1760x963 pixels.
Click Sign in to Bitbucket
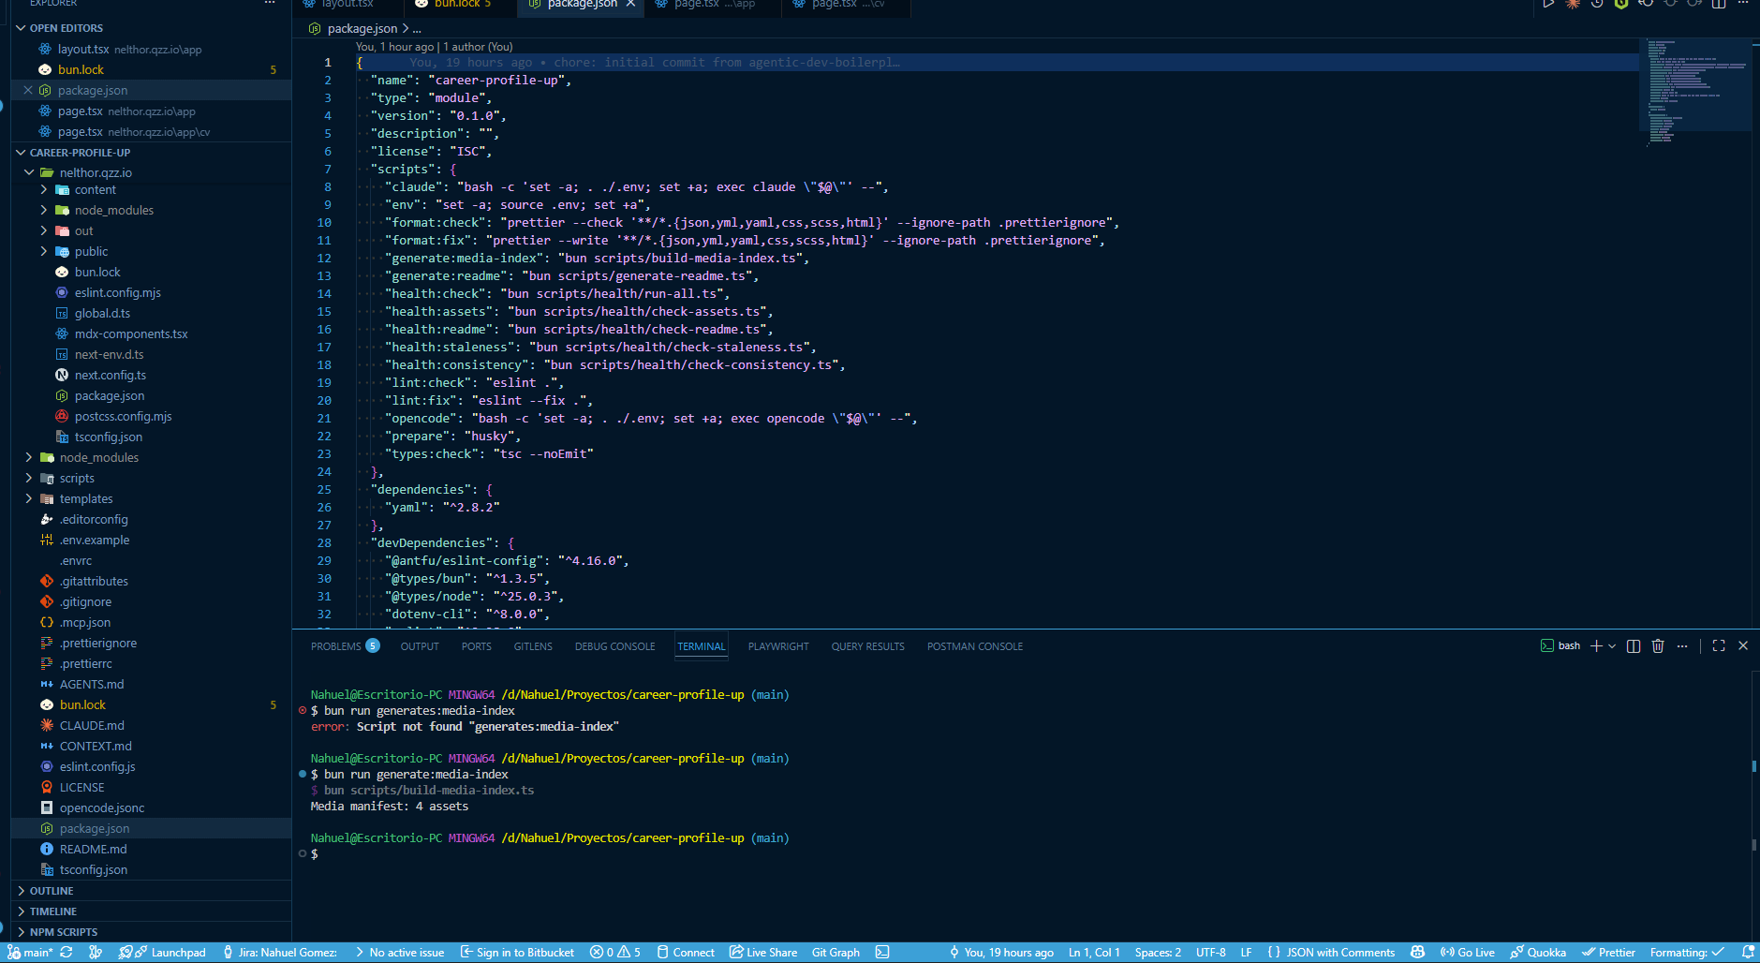(x=517, y=953)
